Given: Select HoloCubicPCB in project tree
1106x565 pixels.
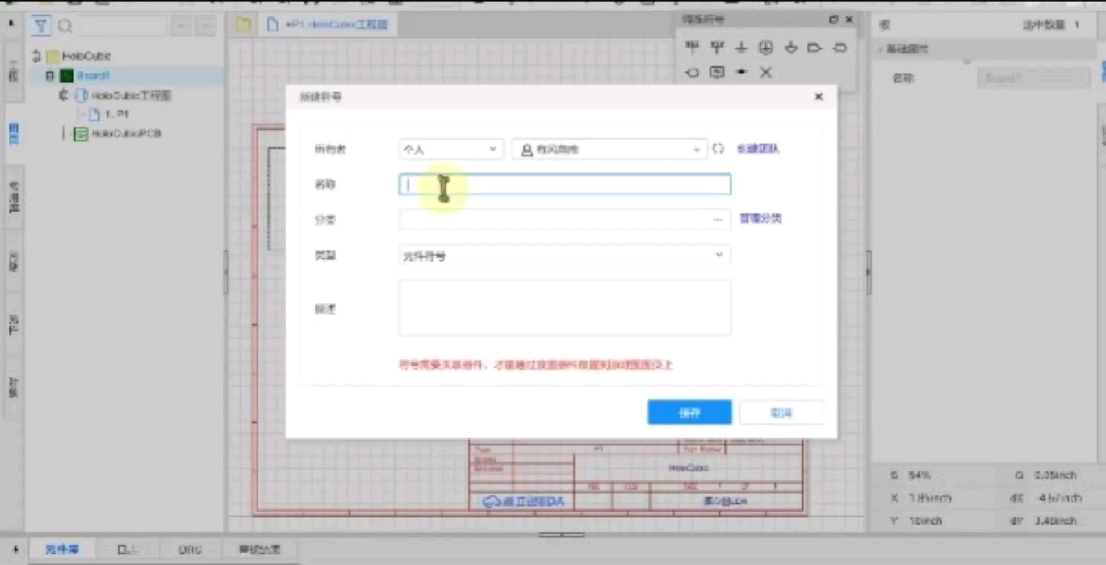Looking at the screenshot, I should pyautogui.click(x=126, y=134).
